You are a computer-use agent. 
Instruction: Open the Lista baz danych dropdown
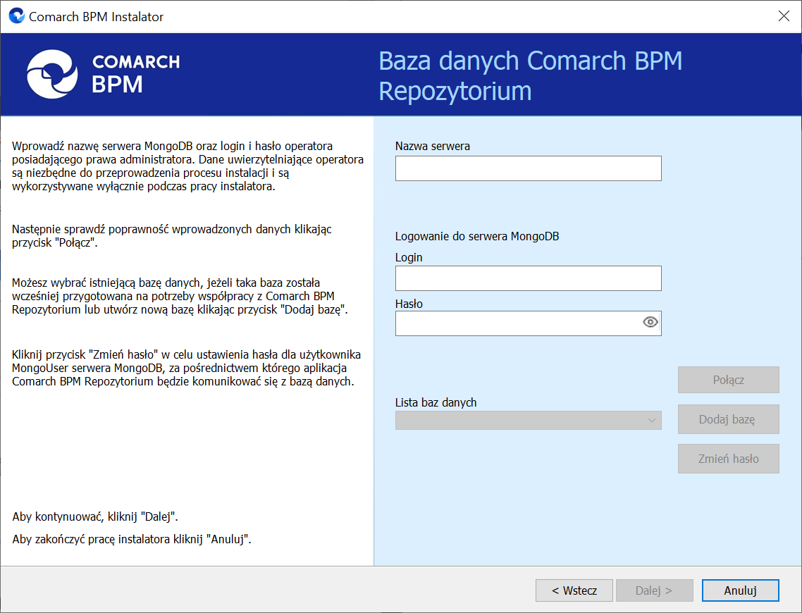coord(528,420)
